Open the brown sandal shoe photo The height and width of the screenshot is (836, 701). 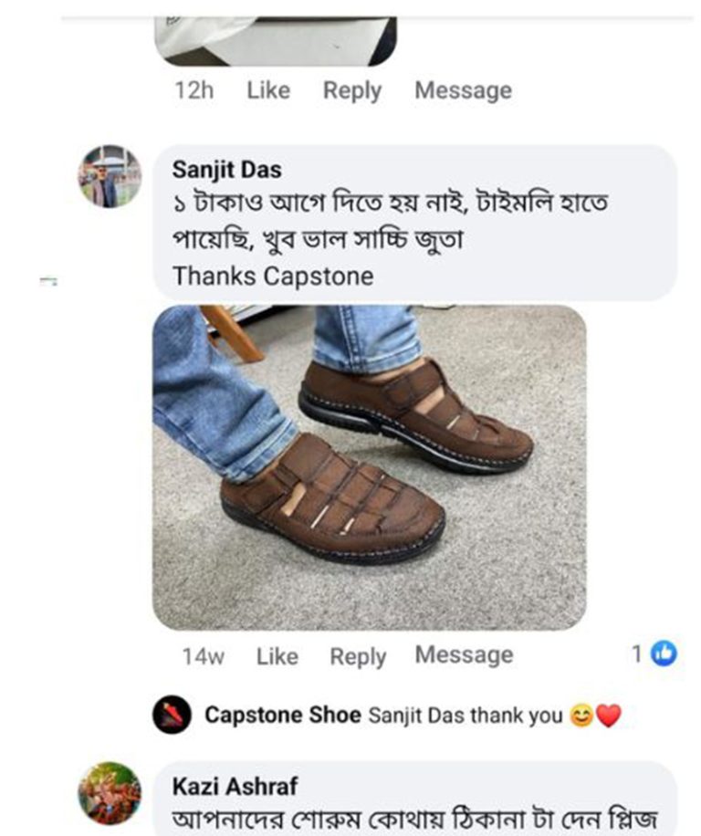[x=369, y=467]
